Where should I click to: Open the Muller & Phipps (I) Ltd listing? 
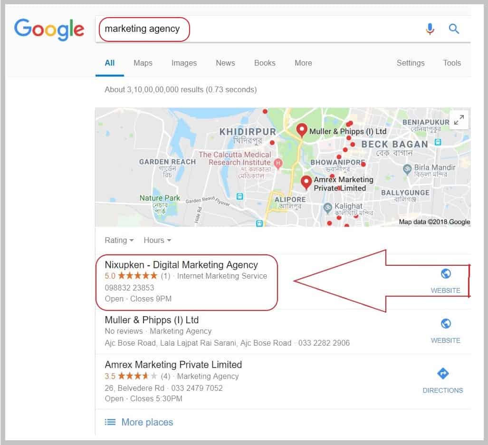click(152, 320)
